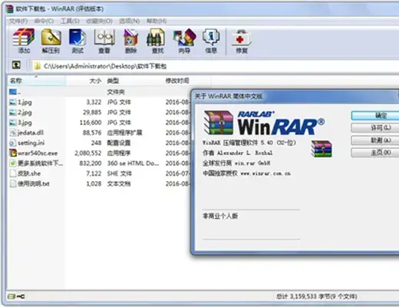Sort by the Size (大小) column header
The width and height of the screenshot is (399, 307).
click(x=85, y=81)
